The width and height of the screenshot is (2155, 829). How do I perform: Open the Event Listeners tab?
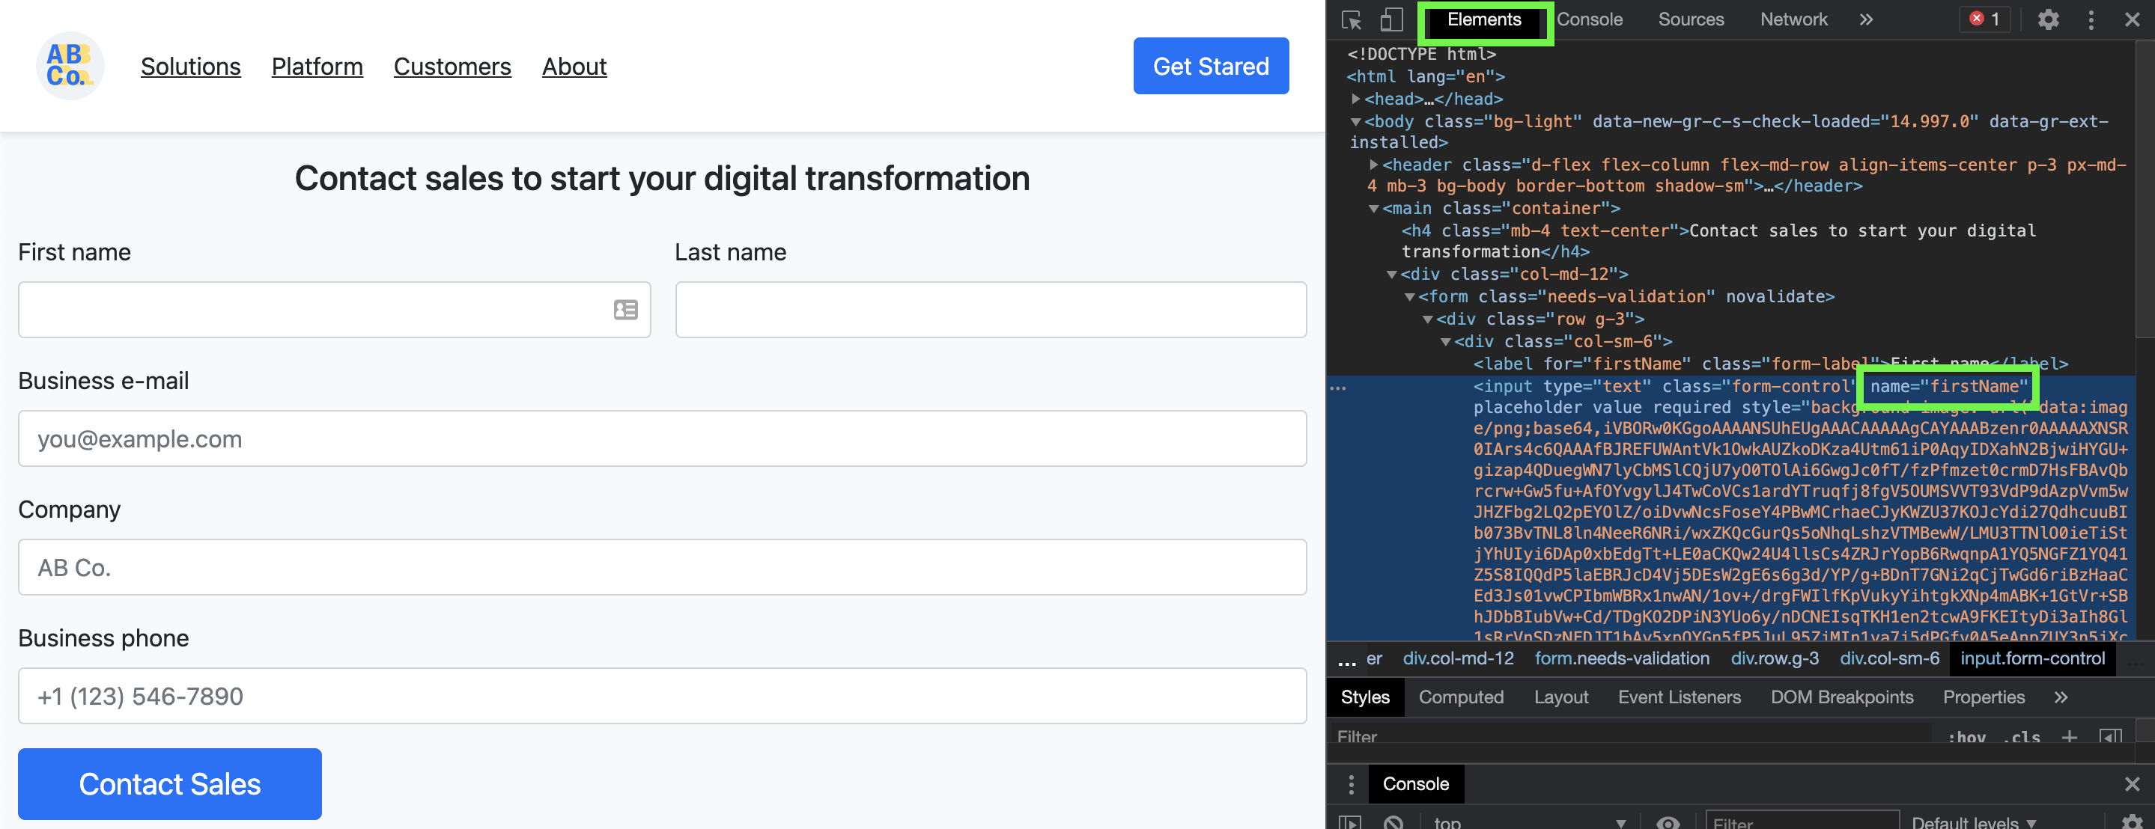click(x=1679, y=697)
